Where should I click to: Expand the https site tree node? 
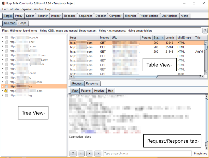click(x=2, y=91)
